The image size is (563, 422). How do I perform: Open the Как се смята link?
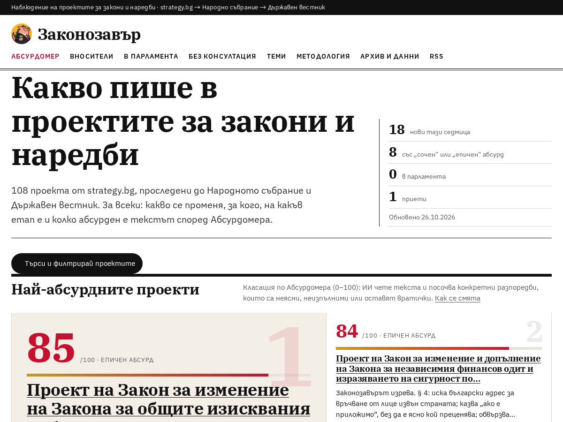point(457,298)
